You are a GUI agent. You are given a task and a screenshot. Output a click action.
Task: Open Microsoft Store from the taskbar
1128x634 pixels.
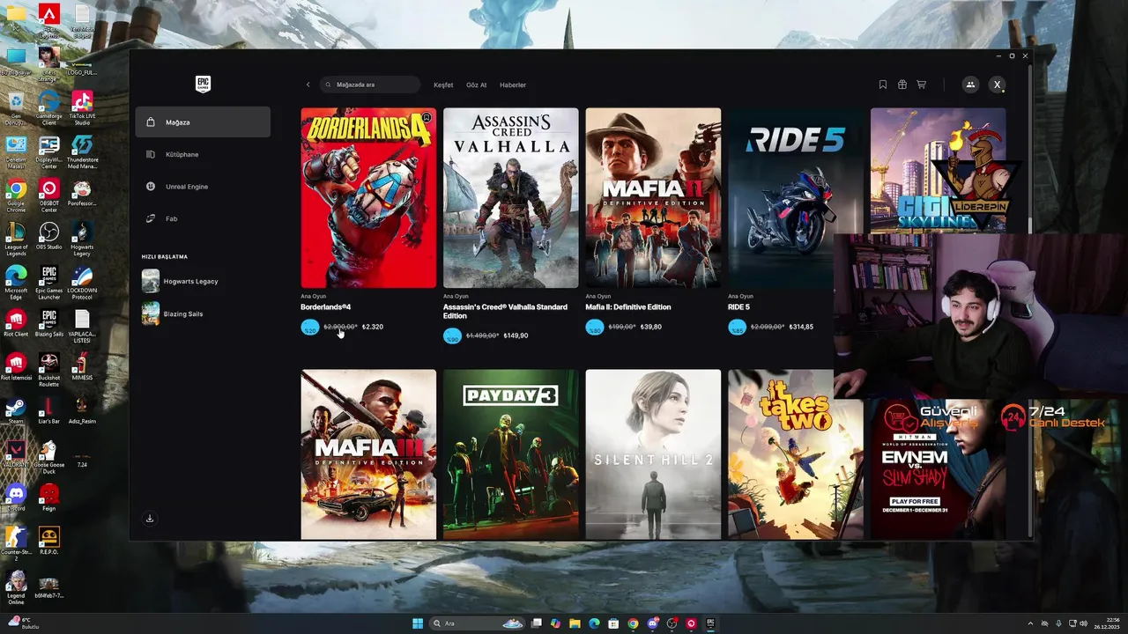[613, 623]
